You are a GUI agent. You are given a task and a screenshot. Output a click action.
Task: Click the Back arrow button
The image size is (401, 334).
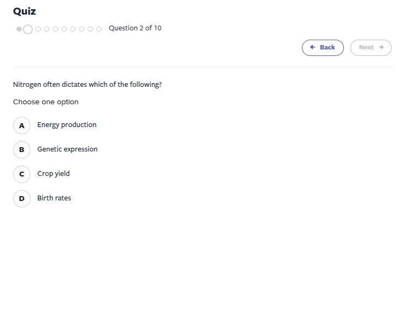323,48
